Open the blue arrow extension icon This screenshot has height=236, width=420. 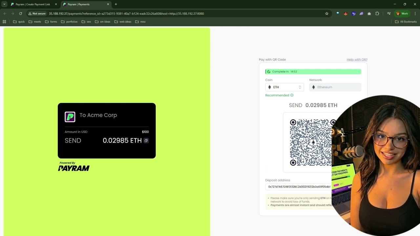(x=353, y=14)
